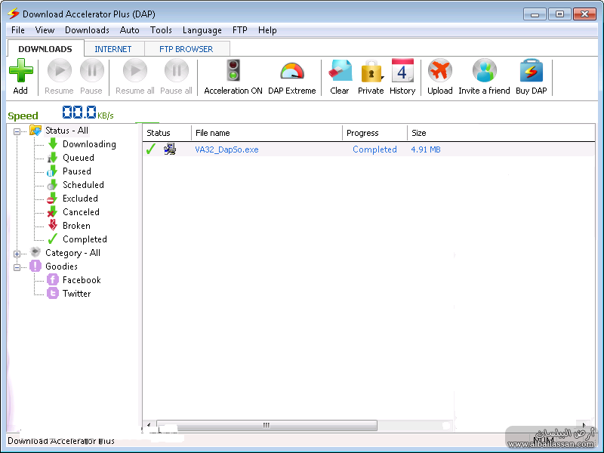The image size is (604, 453).
Task: Expand the Category - All tree branch
Action: coord(17,254)
